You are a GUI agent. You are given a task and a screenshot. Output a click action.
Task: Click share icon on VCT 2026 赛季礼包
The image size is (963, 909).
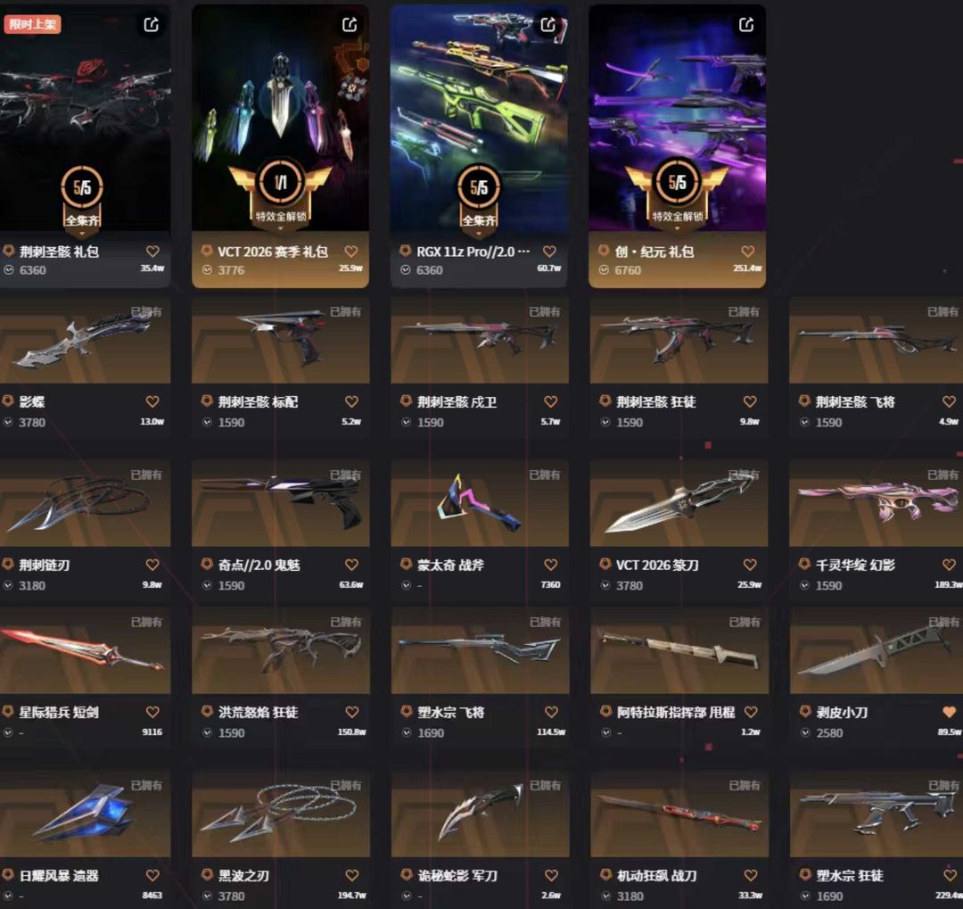[x=350, y=25]
